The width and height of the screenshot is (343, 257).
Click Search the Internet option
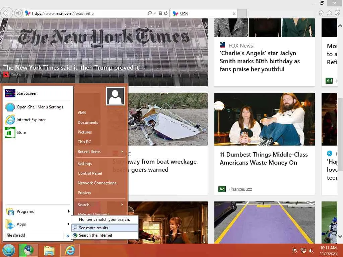click(105, 235)
